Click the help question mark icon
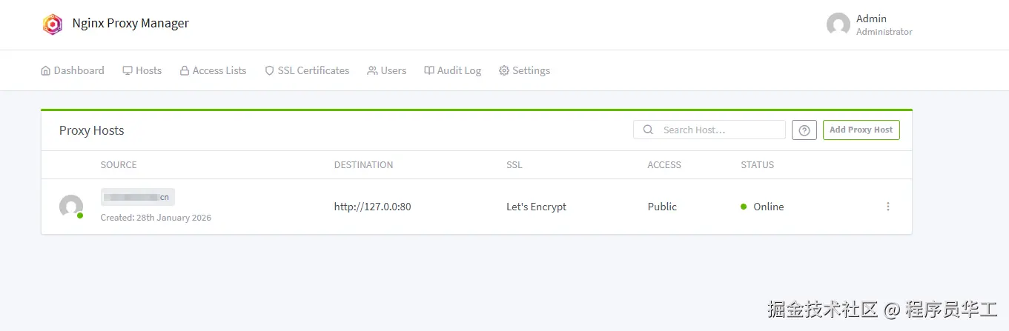This screenshot has height=331, width=1009. [804, 130]
